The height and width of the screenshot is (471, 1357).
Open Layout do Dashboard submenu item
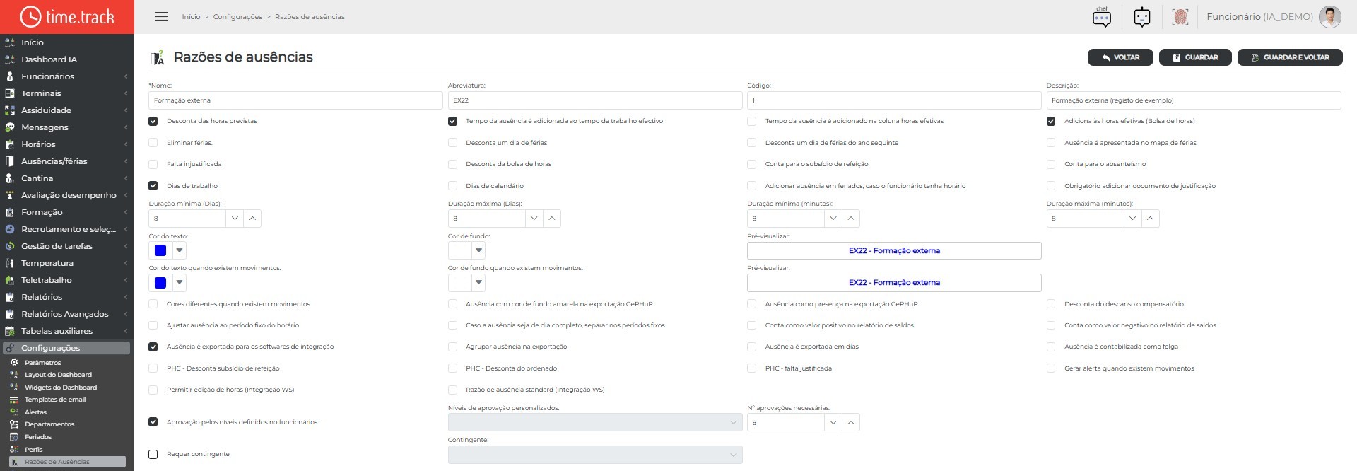[x=58, y=375]
